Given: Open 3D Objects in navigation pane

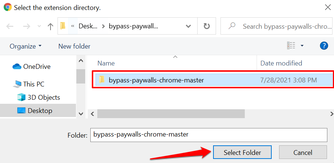Looking at the screenshot, I should pyautogui.click(x=39, y=98).
